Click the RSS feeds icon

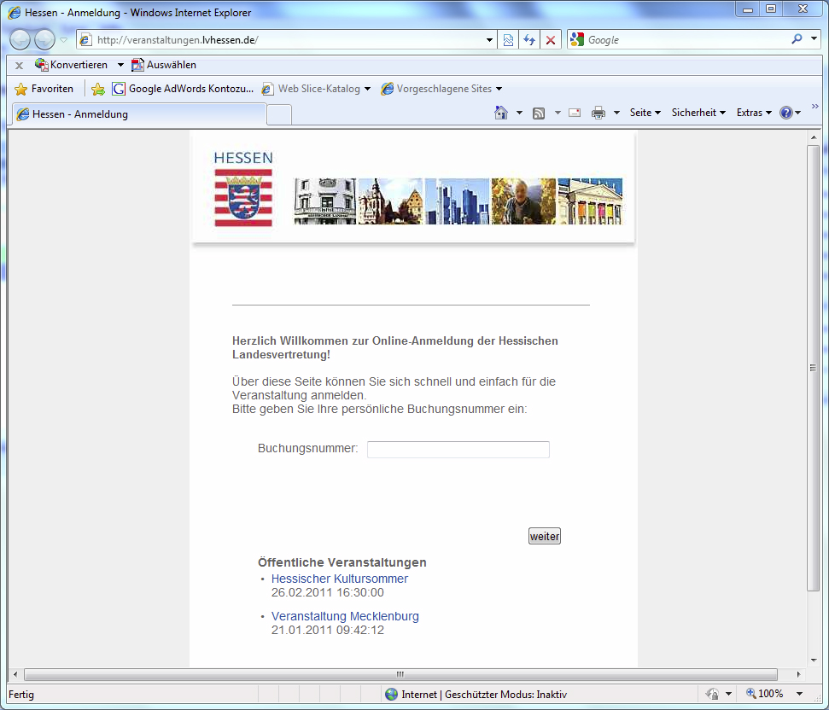539,113
